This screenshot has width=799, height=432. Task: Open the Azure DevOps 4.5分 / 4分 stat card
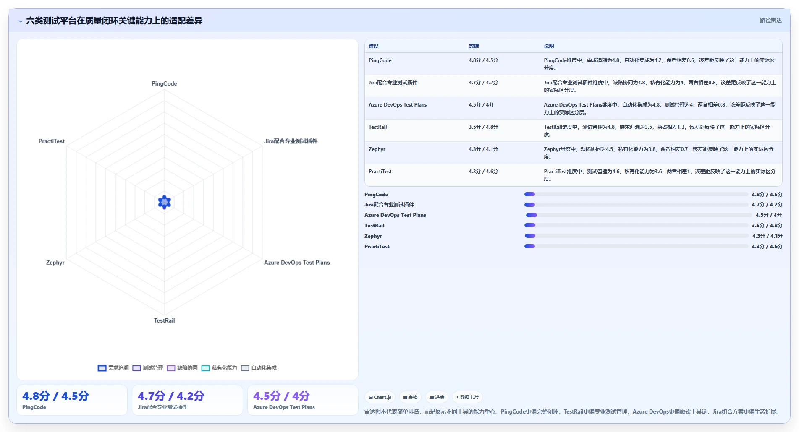(x=303, y=400)
